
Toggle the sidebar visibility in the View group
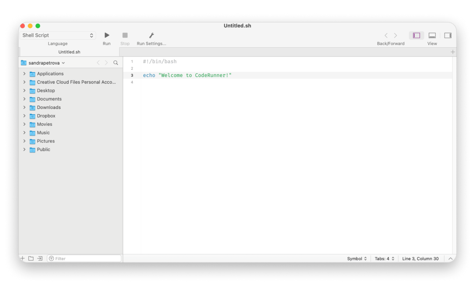pos(416,35)
